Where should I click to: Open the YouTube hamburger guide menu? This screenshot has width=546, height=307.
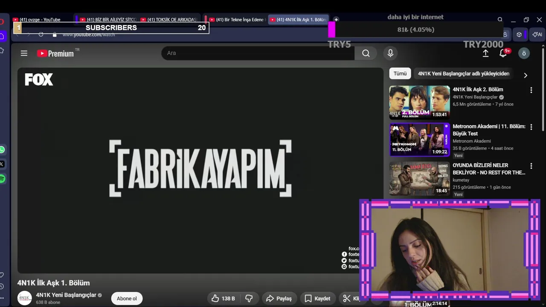click(x=24, y=53)
